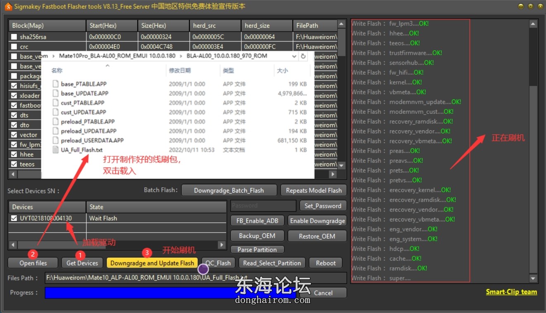Click the file icon beside cust_PTABLE.APP
This screenshot has height=313, width=546.
coord(56,103)
